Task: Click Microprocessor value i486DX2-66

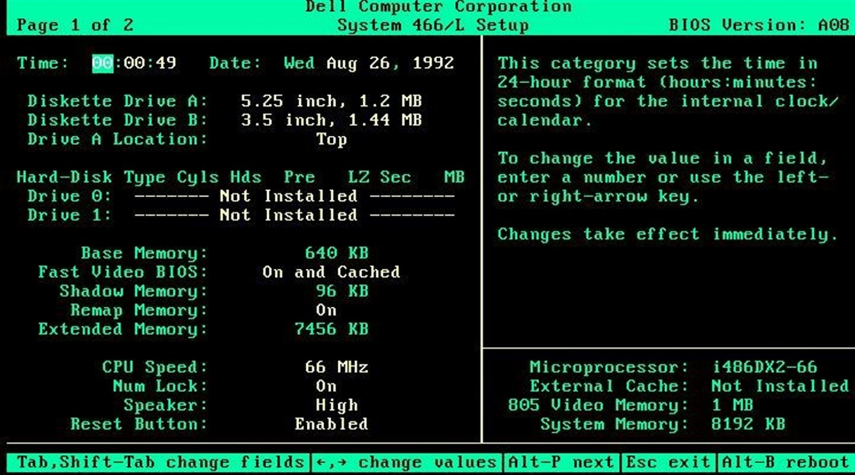Action: click(x=765, y=367)
